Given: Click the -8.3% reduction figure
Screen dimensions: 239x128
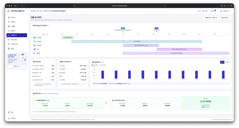Looking at the screenshot, I should [x=203, y=107].
